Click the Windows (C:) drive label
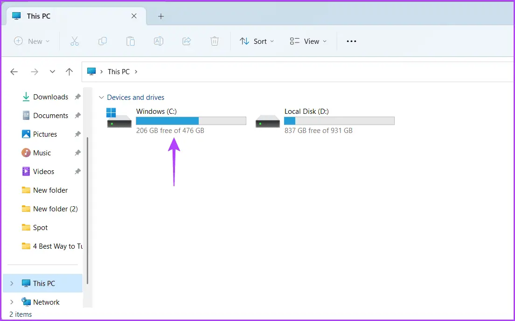 pyautogui.click(x=157, y=112)
